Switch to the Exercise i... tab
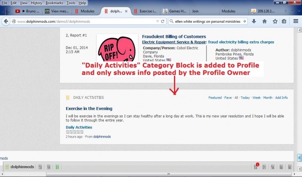 tap(145, 11)
